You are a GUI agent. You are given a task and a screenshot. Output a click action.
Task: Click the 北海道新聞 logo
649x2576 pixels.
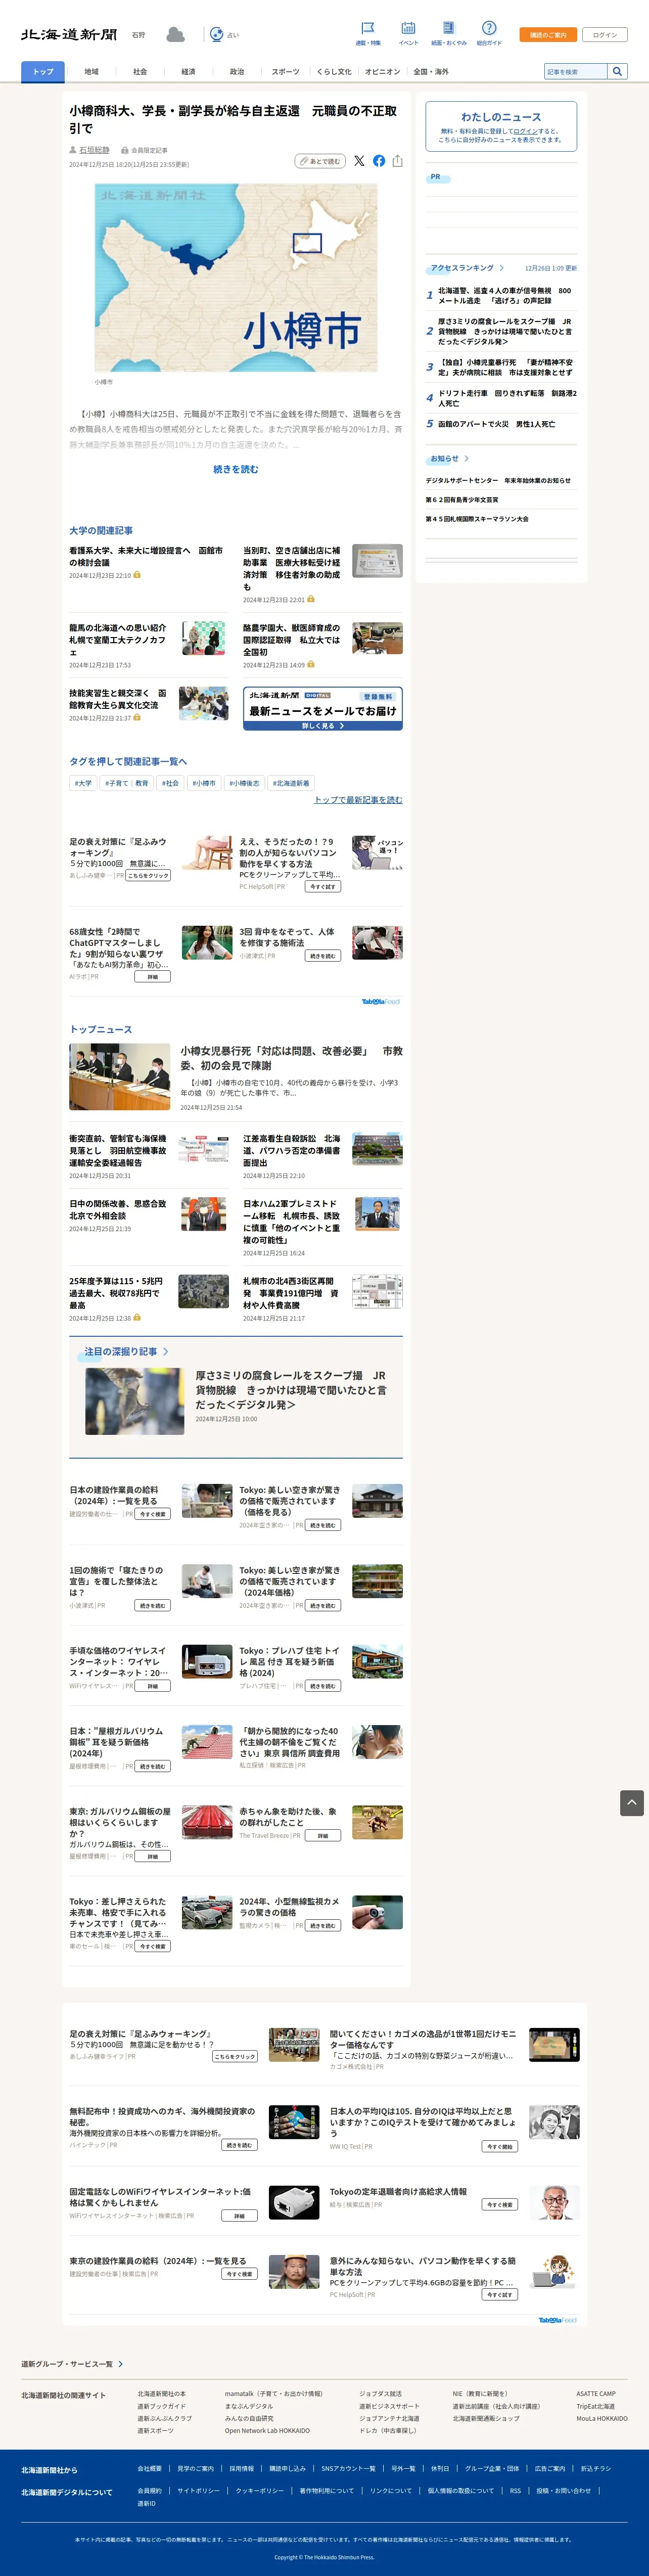[x=69, y=34]
